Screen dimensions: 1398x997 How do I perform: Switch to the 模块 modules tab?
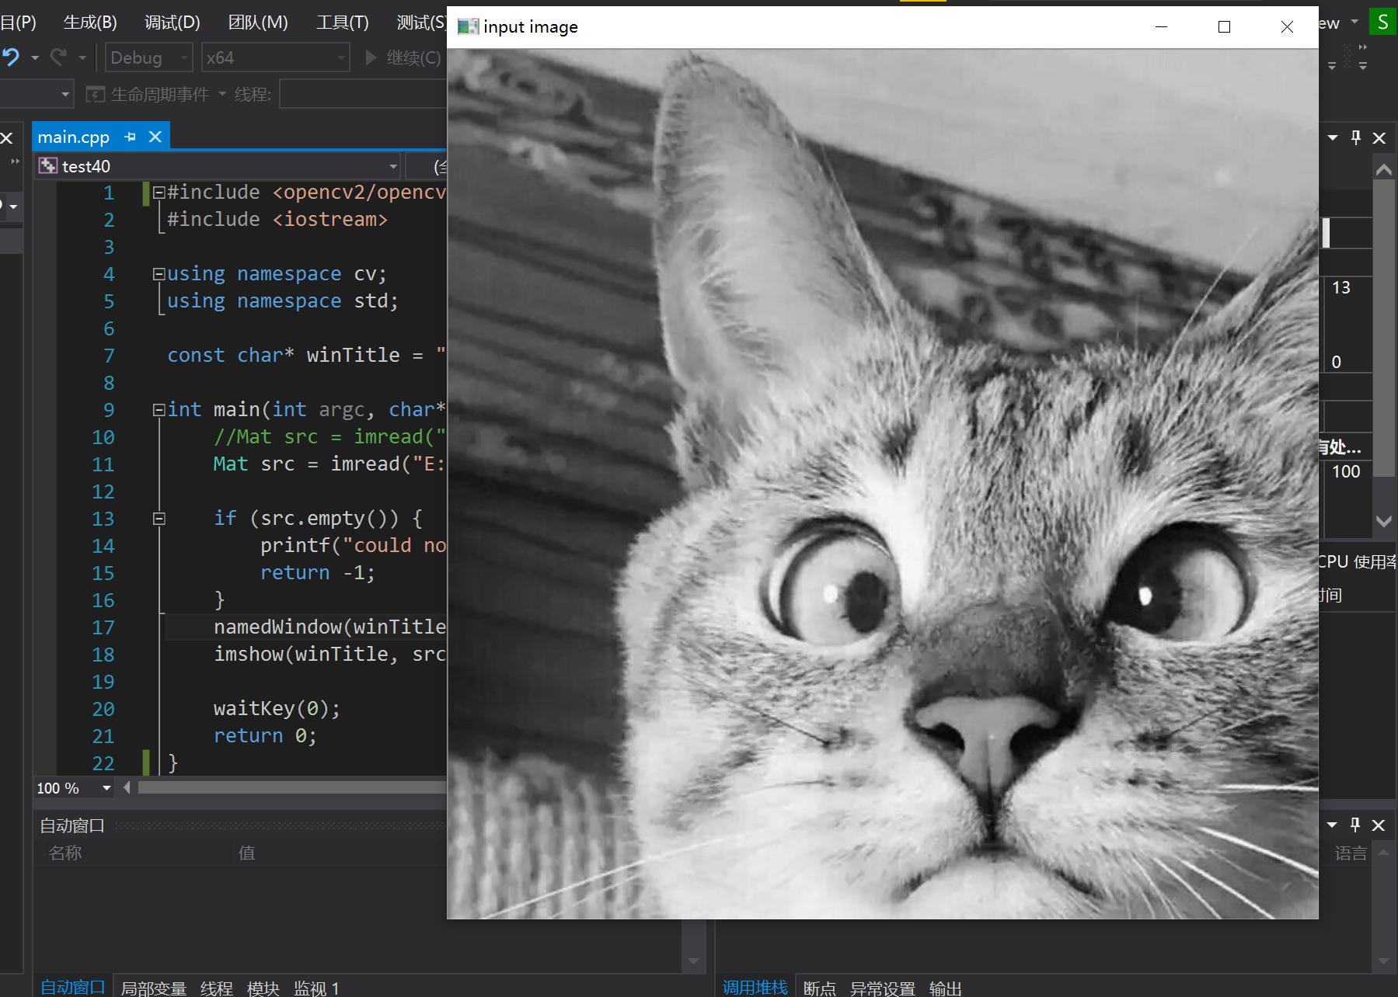tap(263, 988)
